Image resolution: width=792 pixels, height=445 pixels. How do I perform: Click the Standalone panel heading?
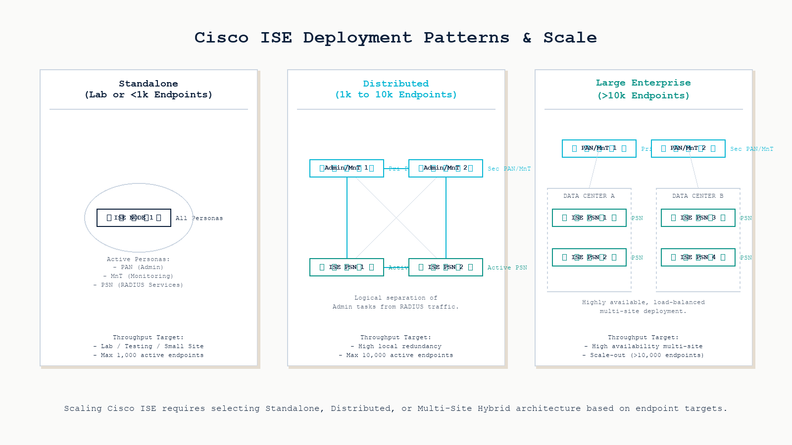(x=148, y=89)
